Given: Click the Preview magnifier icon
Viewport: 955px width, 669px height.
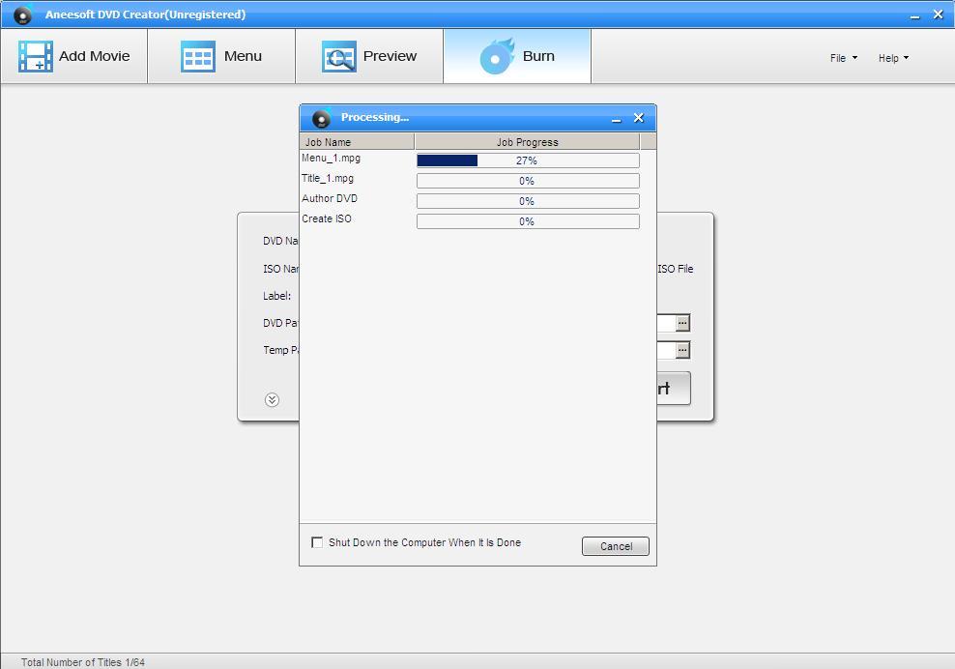Looking at the screenshot, I should click(x=338, y=56).
